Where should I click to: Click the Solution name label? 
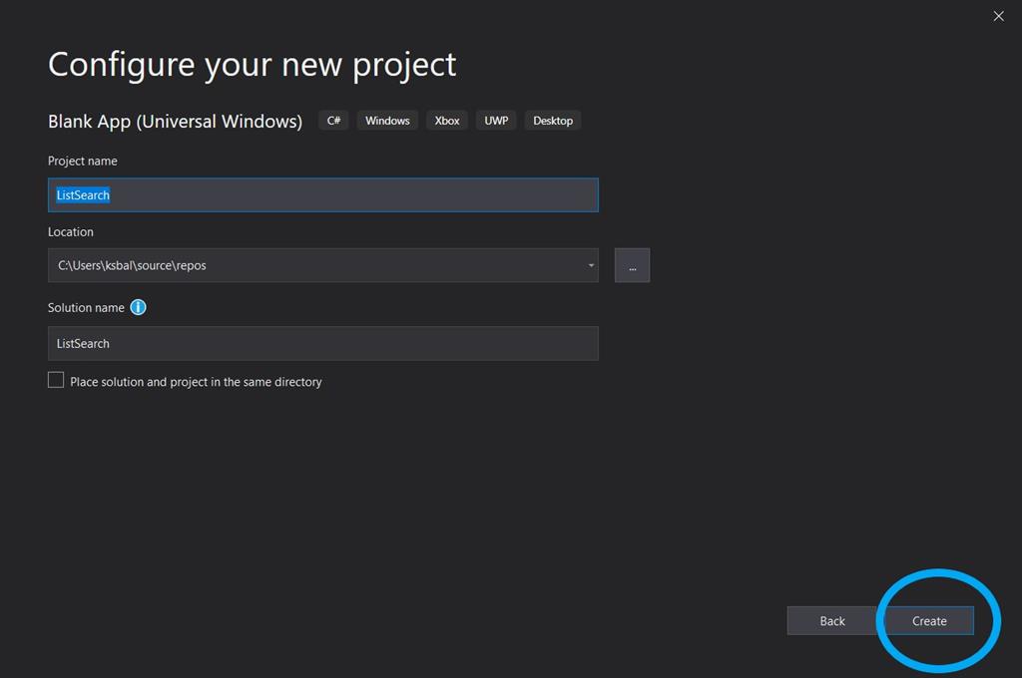click(x=86, y=307)
